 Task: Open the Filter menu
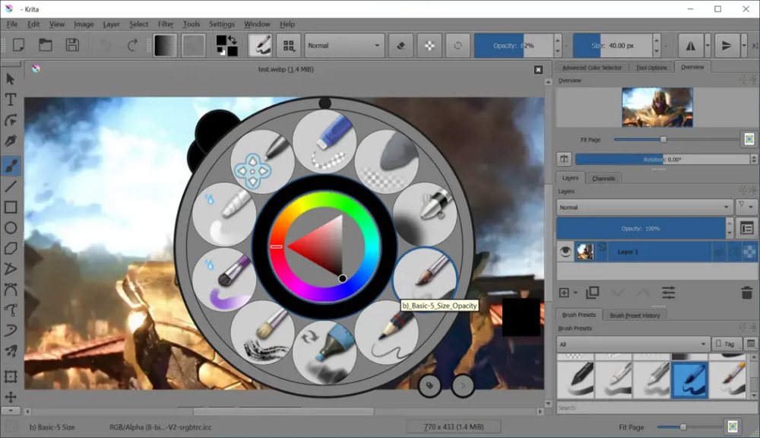[x=165, y=24]
